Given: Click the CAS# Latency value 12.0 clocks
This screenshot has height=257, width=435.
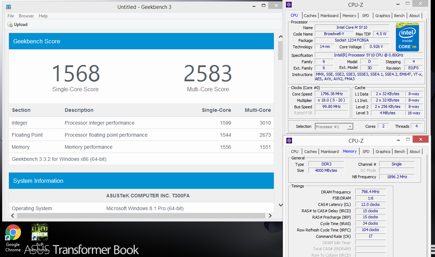Looking at the screenshot, I should click(370, 204).
